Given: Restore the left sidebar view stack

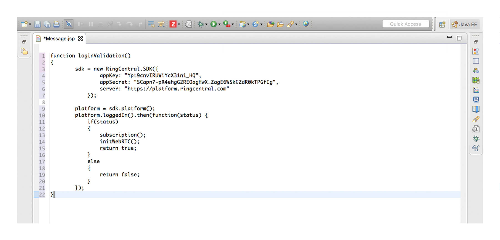Looking at the screenshot, I should 24,42.
